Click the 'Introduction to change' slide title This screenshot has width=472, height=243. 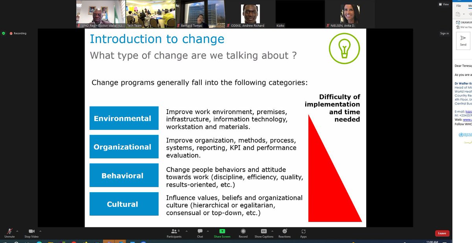(x=157, y=39)
